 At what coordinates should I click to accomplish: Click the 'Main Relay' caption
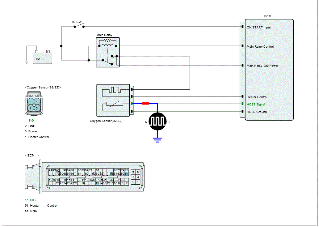(104, 35)
